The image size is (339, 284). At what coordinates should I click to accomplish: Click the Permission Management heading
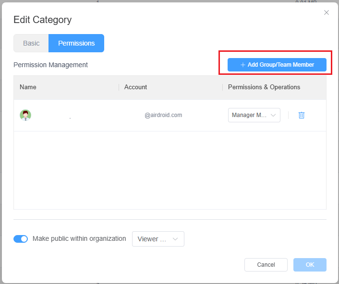(x=50, y=65)
